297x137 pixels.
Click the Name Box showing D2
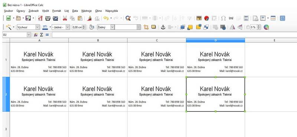pos(14,35)
